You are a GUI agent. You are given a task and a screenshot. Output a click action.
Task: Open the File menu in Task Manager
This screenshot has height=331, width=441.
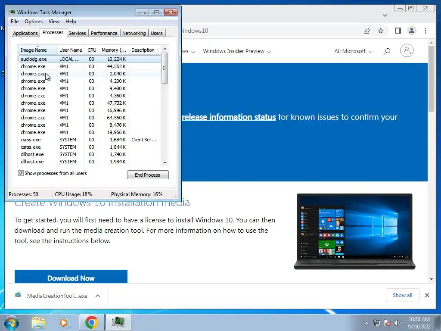15,22
